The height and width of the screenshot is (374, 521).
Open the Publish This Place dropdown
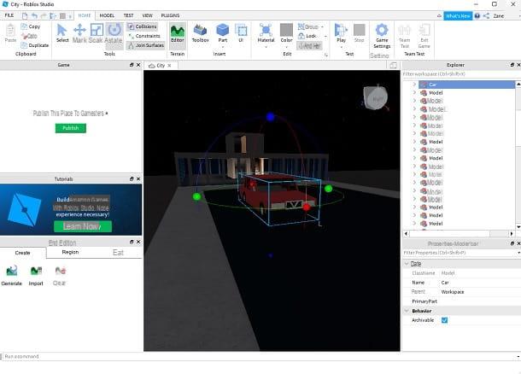click(x=107, y=114)
